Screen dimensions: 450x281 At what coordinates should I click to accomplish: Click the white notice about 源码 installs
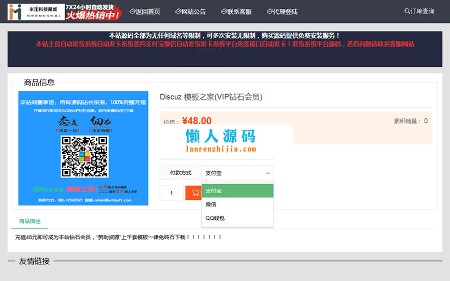point(224,36)
